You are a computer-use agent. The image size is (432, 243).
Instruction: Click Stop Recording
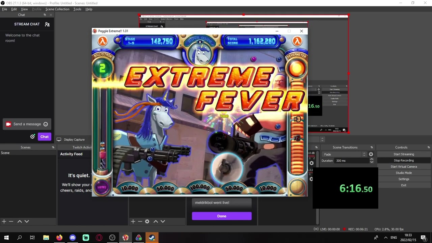point(404,160)
